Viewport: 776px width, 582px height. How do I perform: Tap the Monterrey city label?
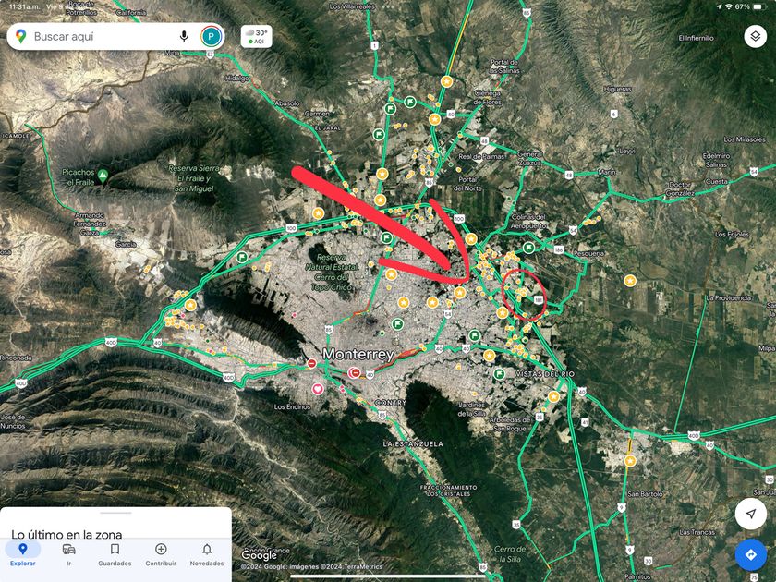tap(358, 355)
